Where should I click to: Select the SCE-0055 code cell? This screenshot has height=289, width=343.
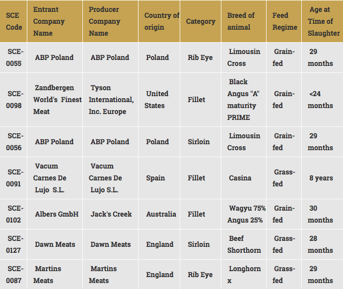click(x=14, y=58)
